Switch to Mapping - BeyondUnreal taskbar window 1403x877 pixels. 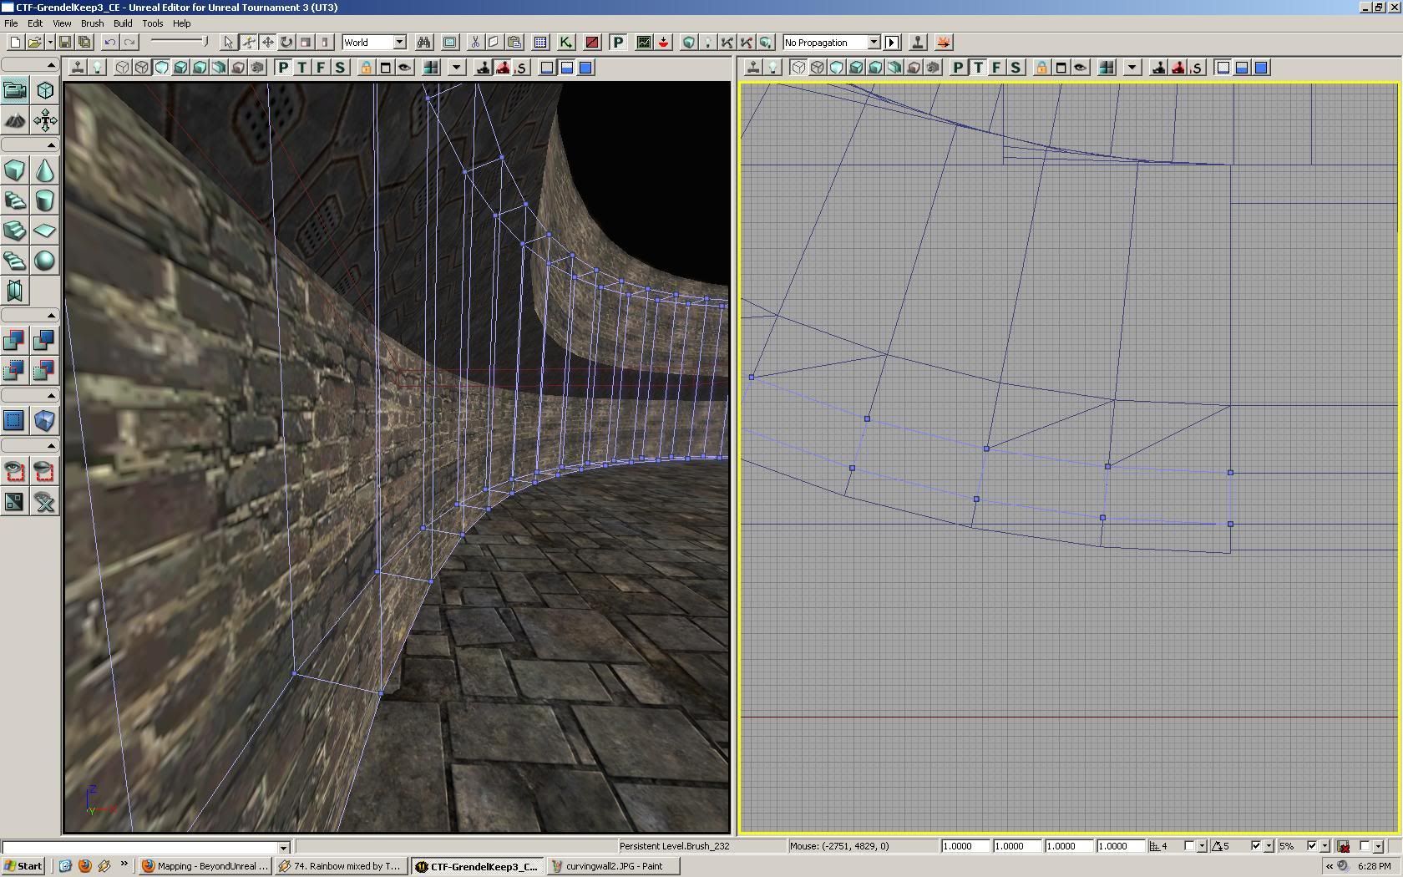tap(205, 866)
